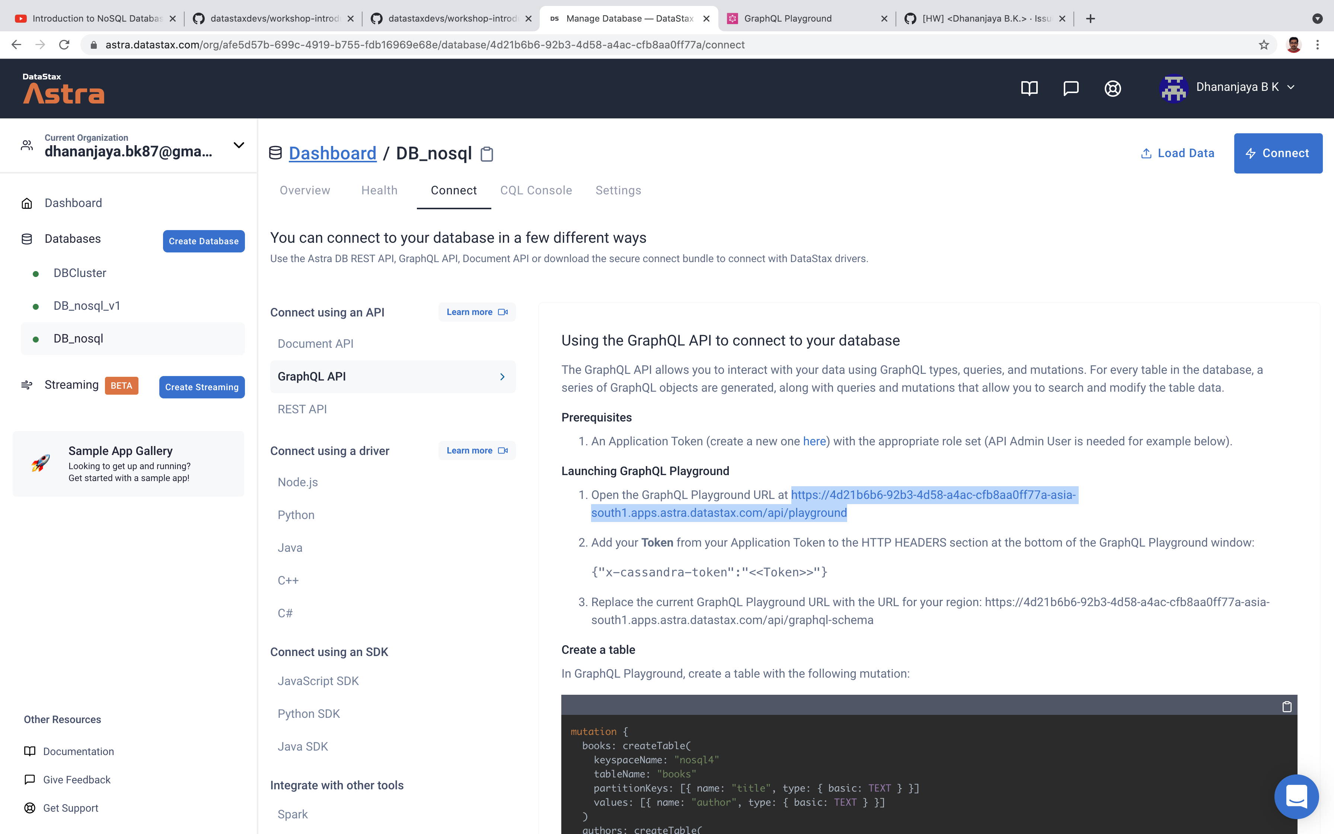
Task: Click the feedback chat bubble icon in header
Action: click(x=1071, y=88)
